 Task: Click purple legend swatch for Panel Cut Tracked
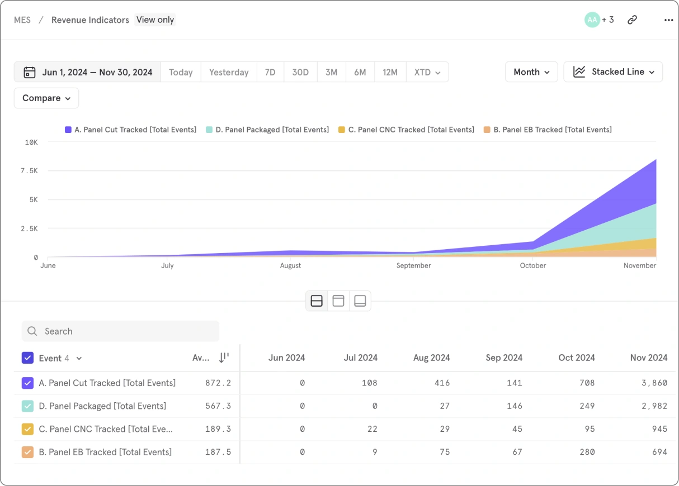tap(68, 130)
